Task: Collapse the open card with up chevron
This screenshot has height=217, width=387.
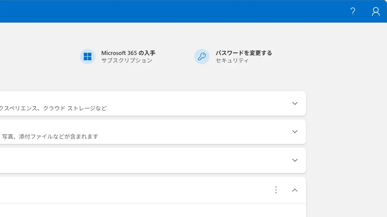Action: coord(295,190)
